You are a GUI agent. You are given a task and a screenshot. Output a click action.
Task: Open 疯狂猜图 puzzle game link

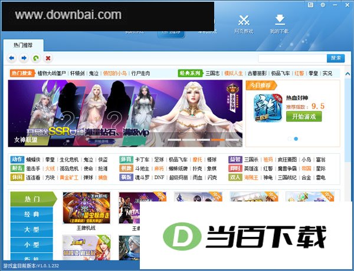click(x=287, y=160)
